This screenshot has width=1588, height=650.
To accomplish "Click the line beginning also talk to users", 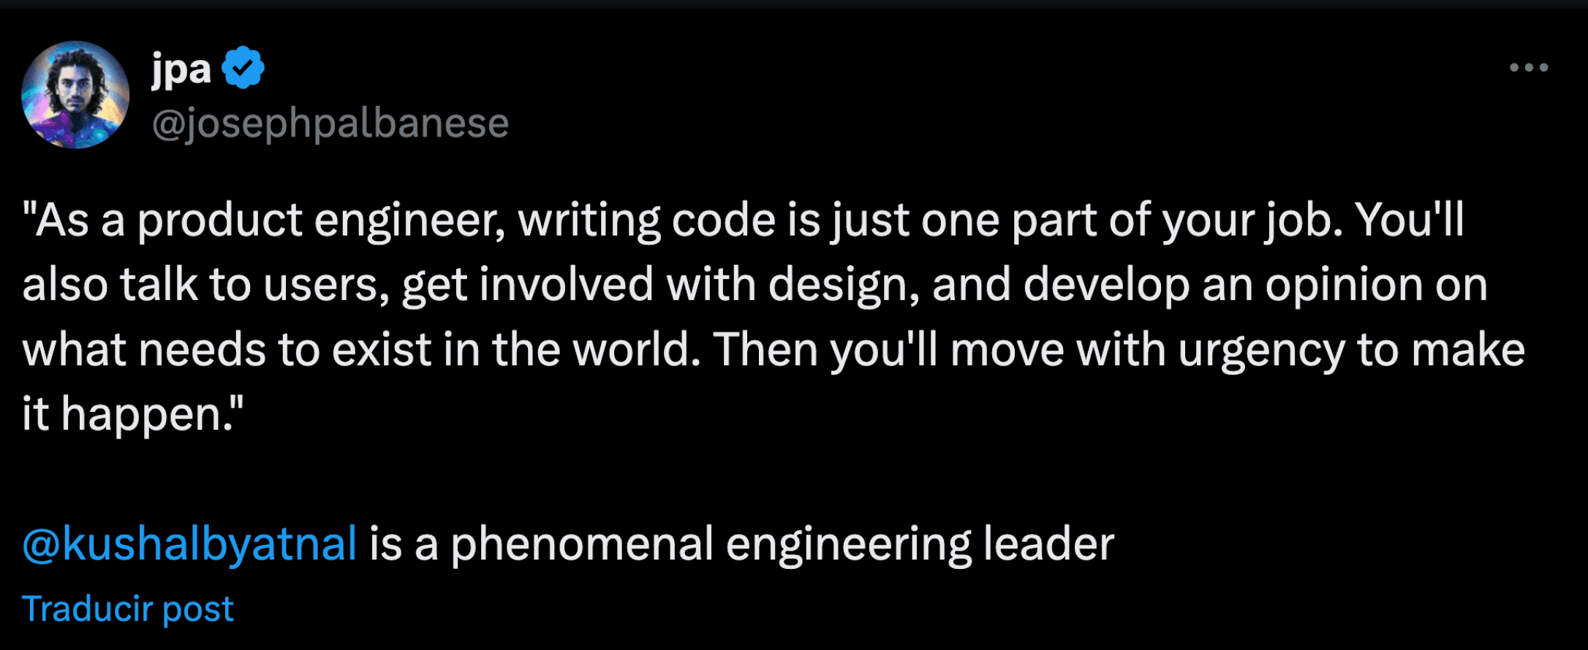I will [755, 285].
